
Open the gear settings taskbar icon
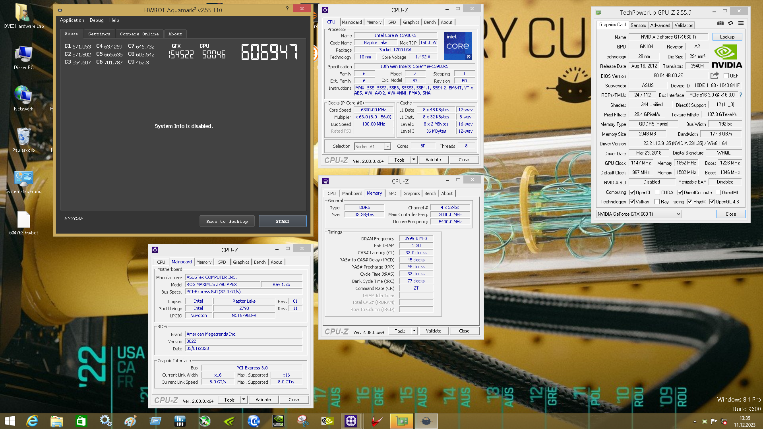pos(106,421)
